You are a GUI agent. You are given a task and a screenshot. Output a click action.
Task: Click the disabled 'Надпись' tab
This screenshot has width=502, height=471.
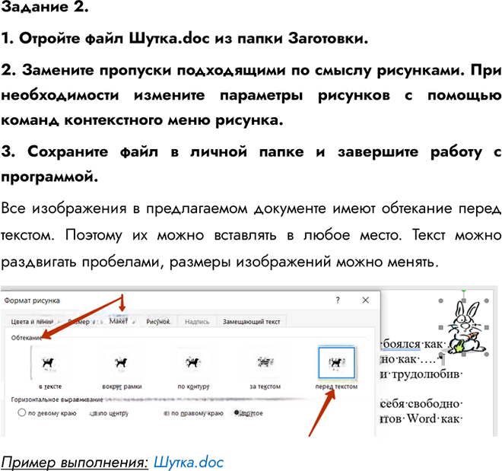(x=197, y=321)
